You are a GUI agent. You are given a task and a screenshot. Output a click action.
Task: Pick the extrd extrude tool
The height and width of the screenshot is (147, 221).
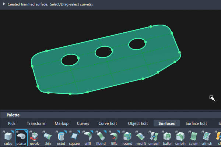[61, 138]
